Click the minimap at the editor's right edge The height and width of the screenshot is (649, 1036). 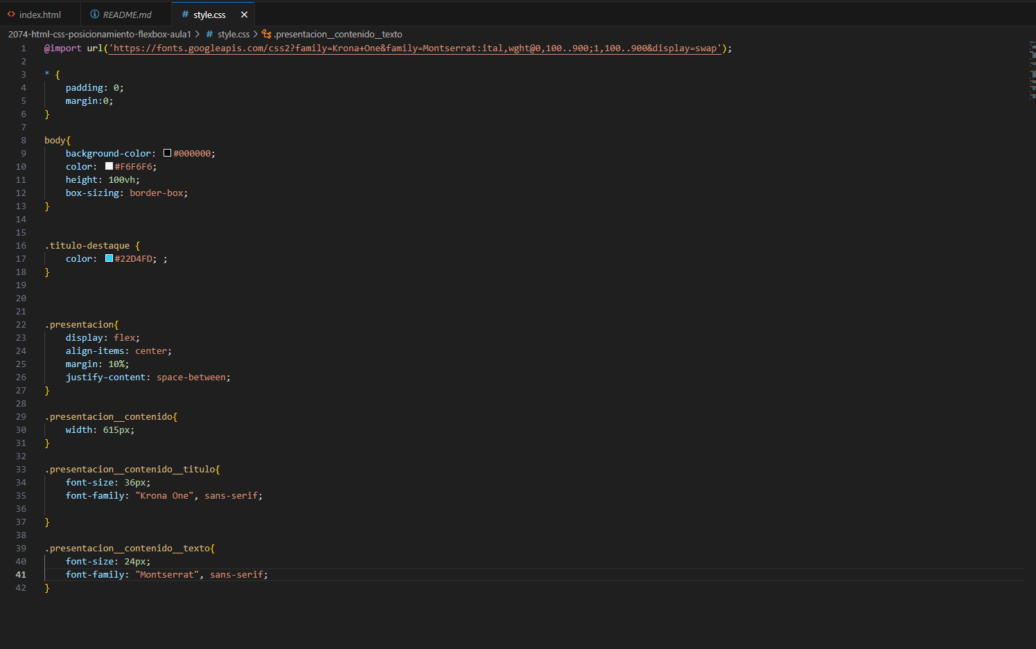tap(1031, 69)
